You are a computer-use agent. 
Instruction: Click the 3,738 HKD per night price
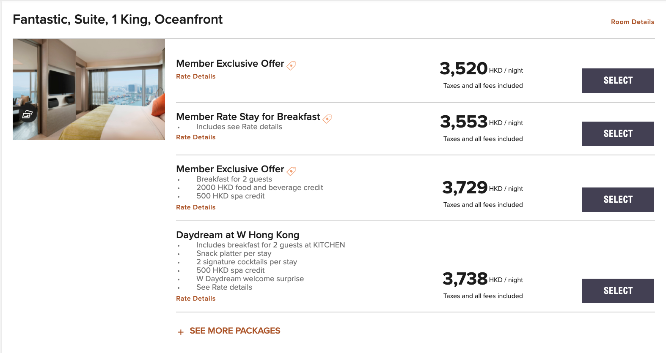483,279
